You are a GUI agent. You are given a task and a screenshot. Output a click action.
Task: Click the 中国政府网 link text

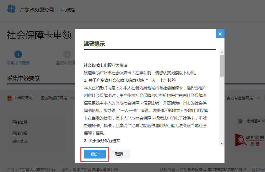point(23,98)
